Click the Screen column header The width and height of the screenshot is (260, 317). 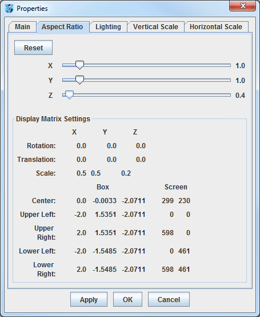(x=176, y=187)
